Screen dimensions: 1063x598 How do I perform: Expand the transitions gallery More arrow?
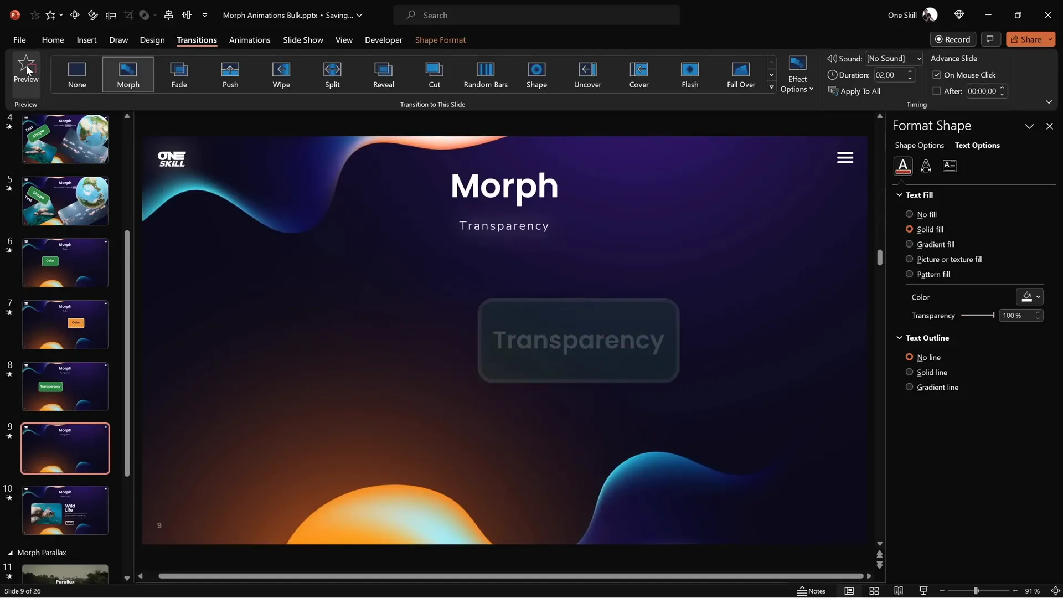771,87
